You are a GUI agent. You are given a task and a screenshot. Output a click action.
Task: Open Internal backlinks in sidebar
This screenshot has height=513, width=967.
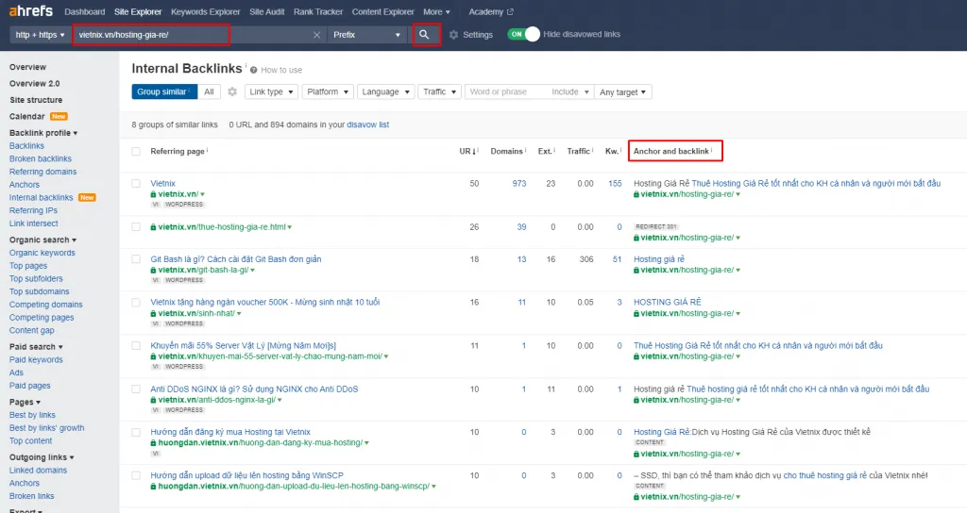42,198
